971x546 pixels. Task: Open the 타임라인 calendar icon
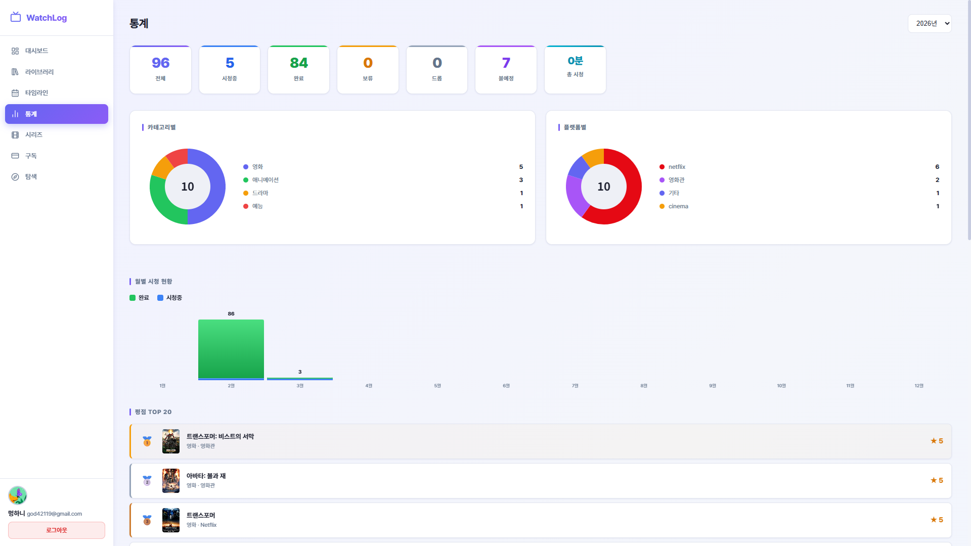point(15,93)
